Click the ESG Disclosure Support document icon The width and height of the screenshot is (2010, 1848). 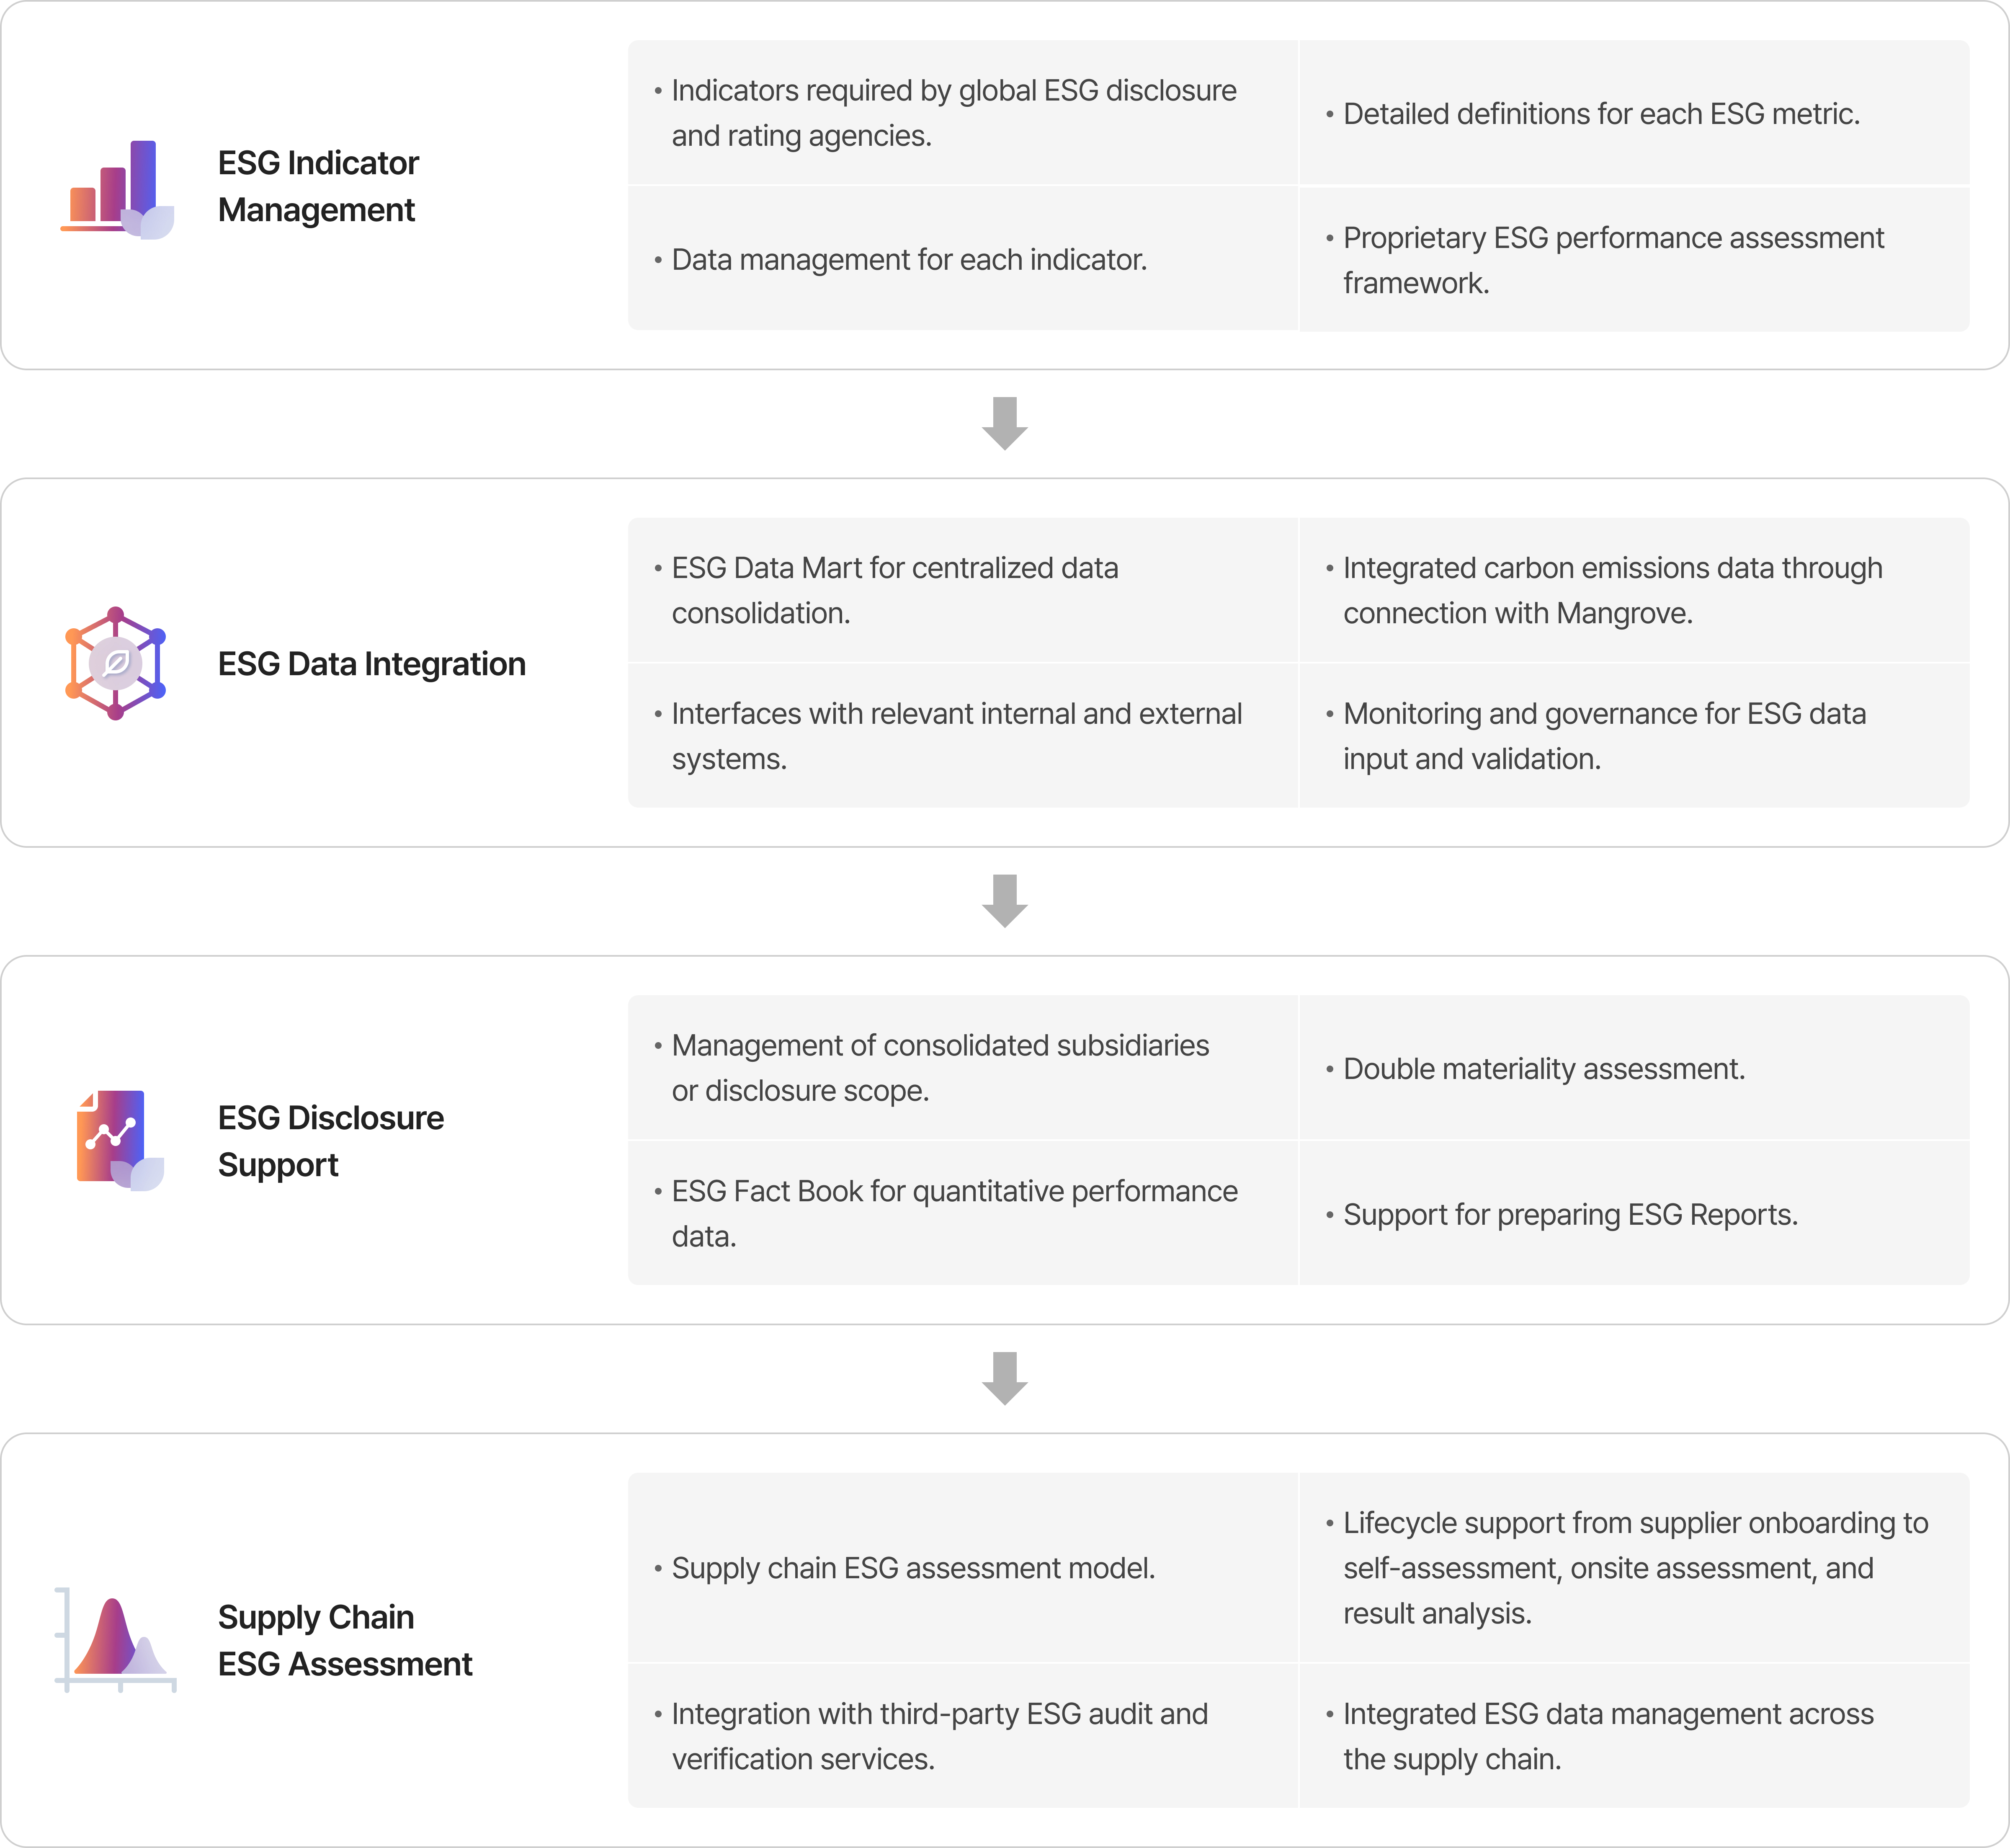click(x=118, y=1140)
